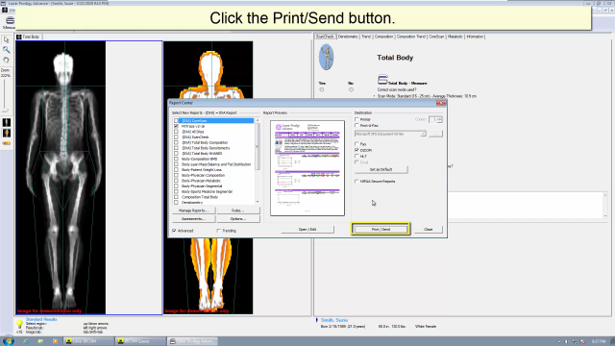Check the Composition Total Body report

[176, 197]
